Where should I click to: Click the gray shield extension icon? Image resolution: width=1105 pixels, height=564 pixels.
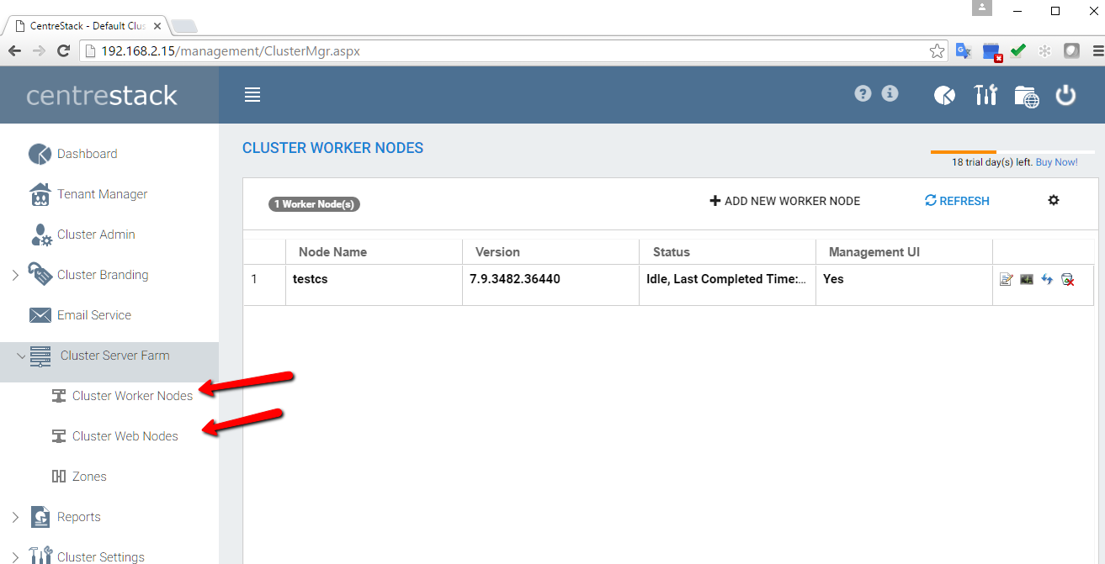pos(1071,50)
